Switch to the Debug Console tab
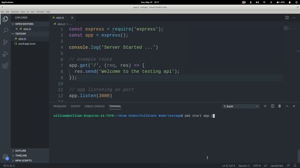 click(x=95, y=106)
